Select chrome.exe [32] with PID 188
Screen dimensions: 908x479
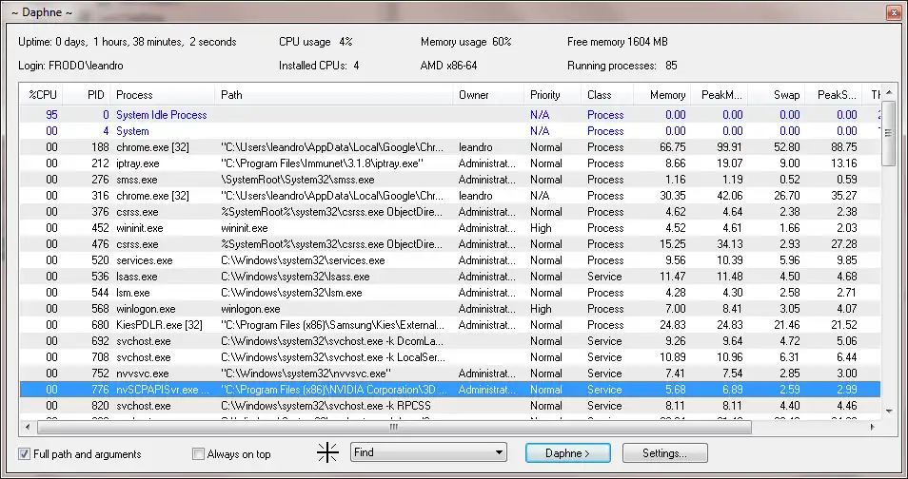[x=450, y=147]
